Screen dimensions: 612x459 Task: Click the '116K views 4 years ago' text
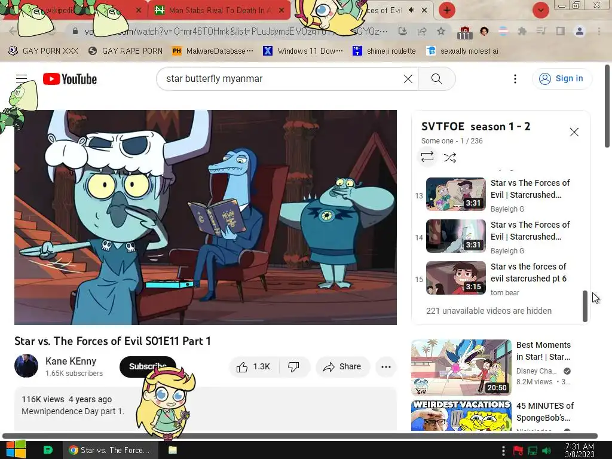67,399
